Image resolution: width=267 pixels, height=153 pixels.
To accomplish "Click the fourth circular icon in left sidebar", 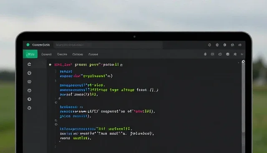I will [x=29, y=90].
